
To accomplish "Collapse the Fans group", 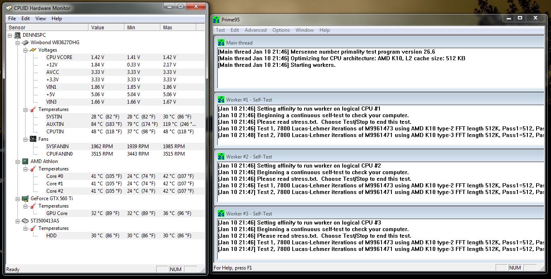I will (x=26, y=139).
